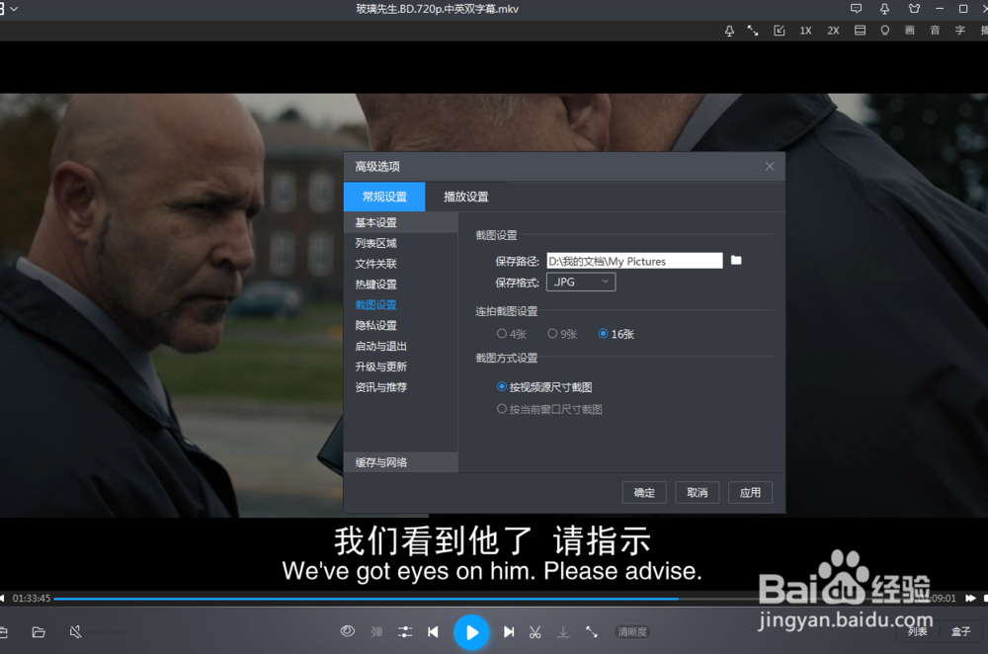This screenshot has width=988, height=654.
Task: Skip to next video
Action: click(x=509, y=632)
